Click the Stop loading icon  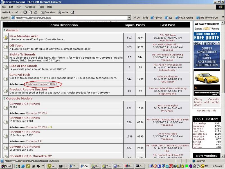tap(25, 12)
